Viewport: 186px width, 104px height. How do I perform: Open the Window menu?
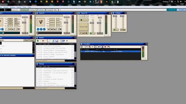pyautogui.click(x=12, y=7)
